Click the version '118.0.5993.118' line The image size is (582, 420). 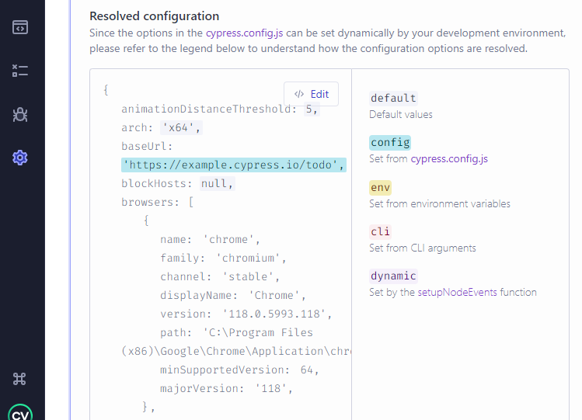[246, 314]
